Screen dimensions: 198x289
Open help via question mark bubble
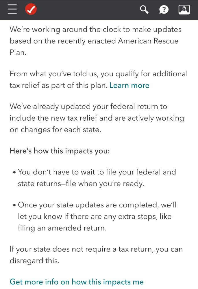[164, 10]
